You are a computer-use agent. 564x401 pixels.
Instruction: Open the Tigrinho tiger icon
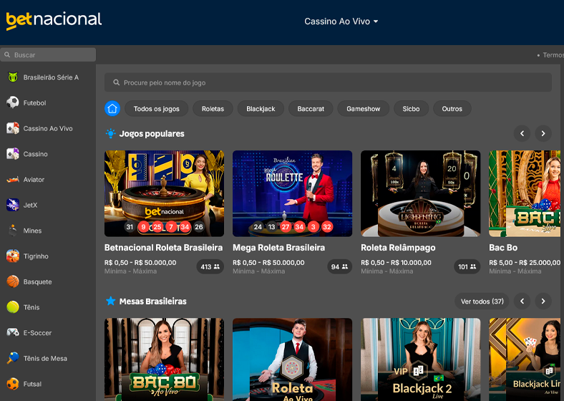pos(13,256)
